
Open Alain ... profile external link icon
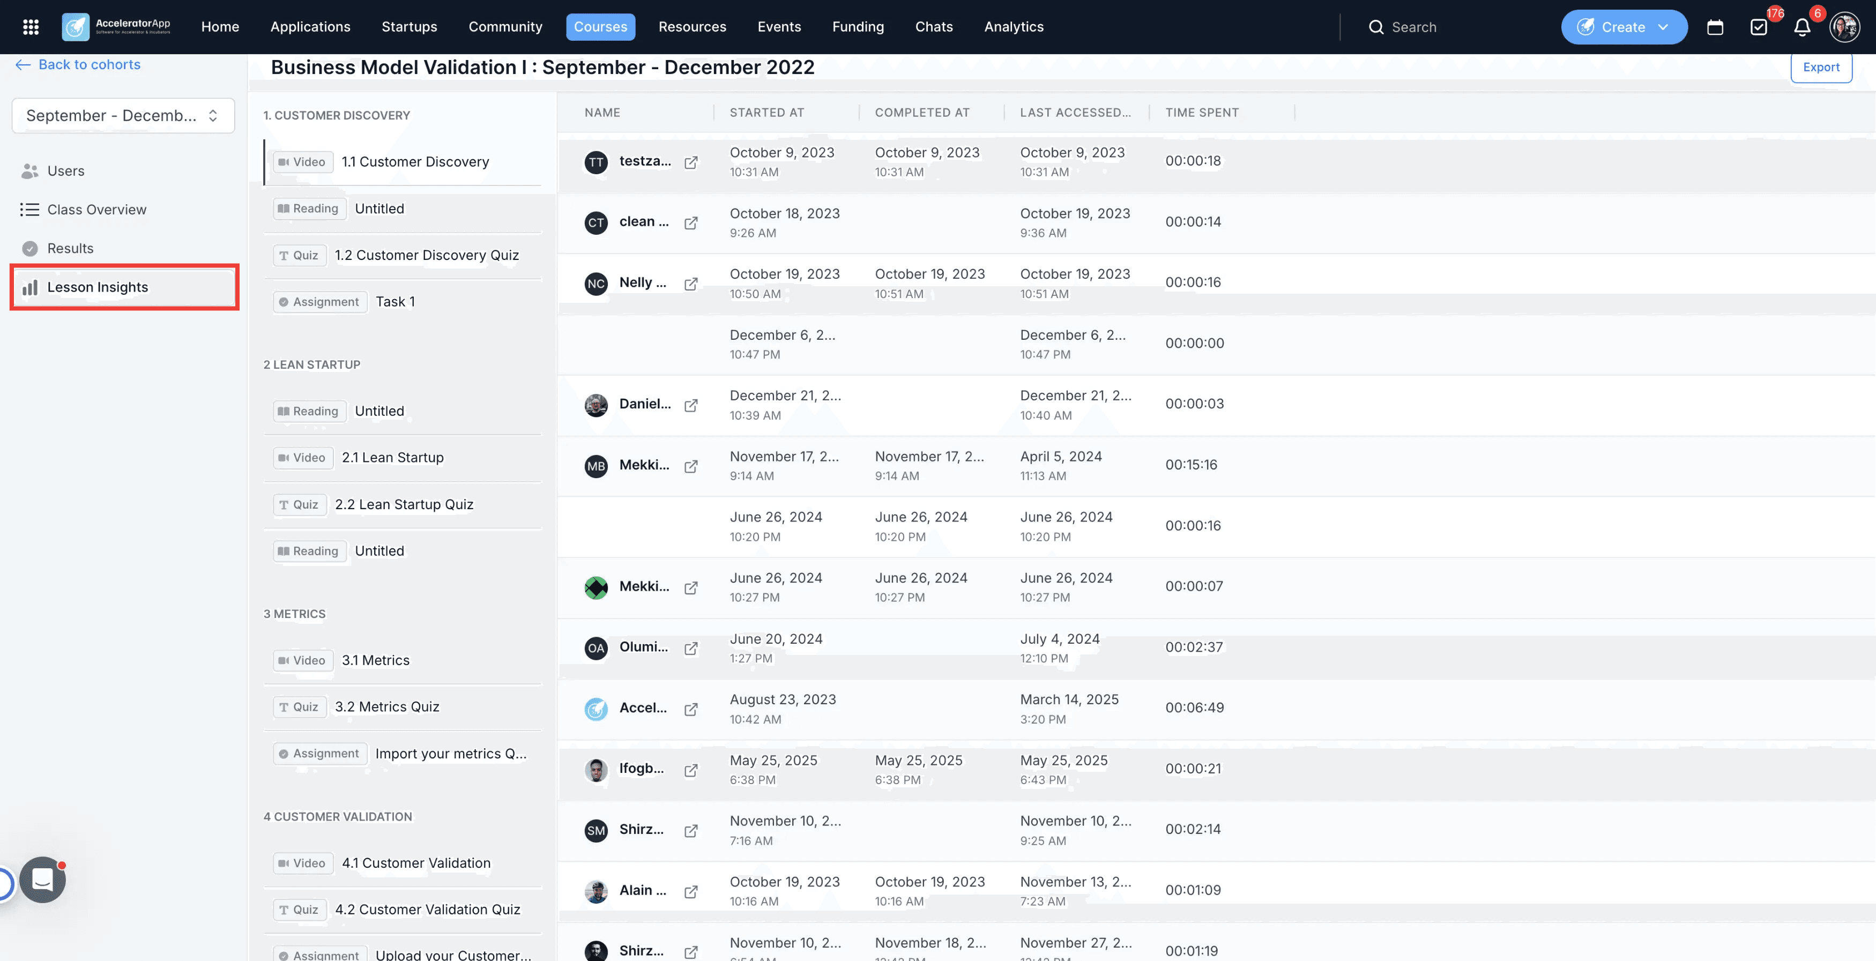pos(691,891)
